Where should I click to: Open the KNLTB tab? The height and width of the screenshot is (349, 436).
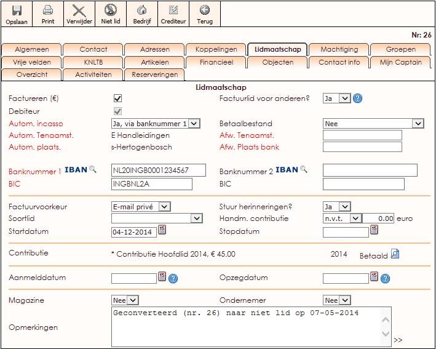click(93, 62)
